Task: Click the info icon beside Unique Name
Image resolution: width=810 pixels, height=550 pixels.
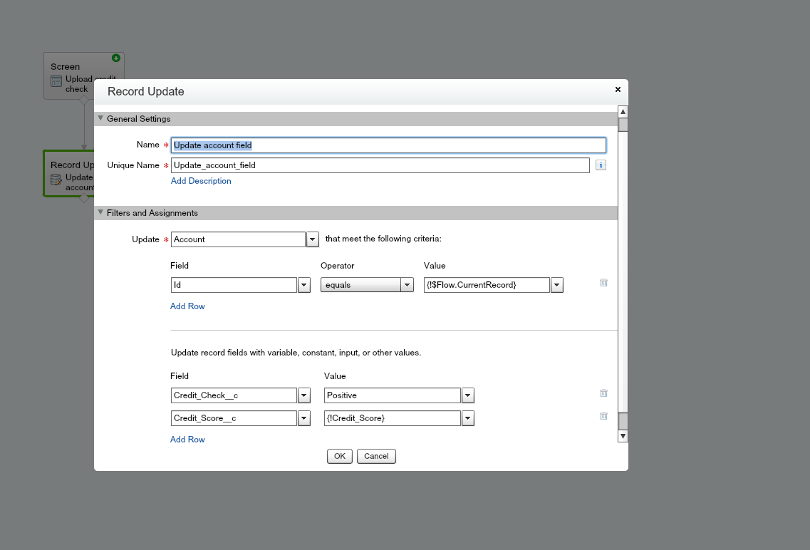Action: [x=601, y=165]
